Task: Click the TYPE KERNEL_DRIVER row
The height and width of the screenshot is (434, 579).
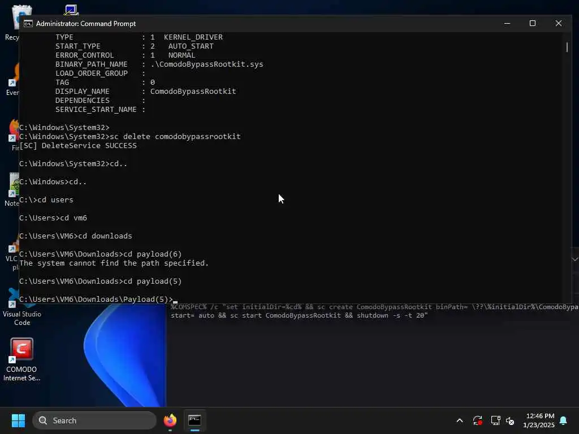Action: [x=139, y=37]
